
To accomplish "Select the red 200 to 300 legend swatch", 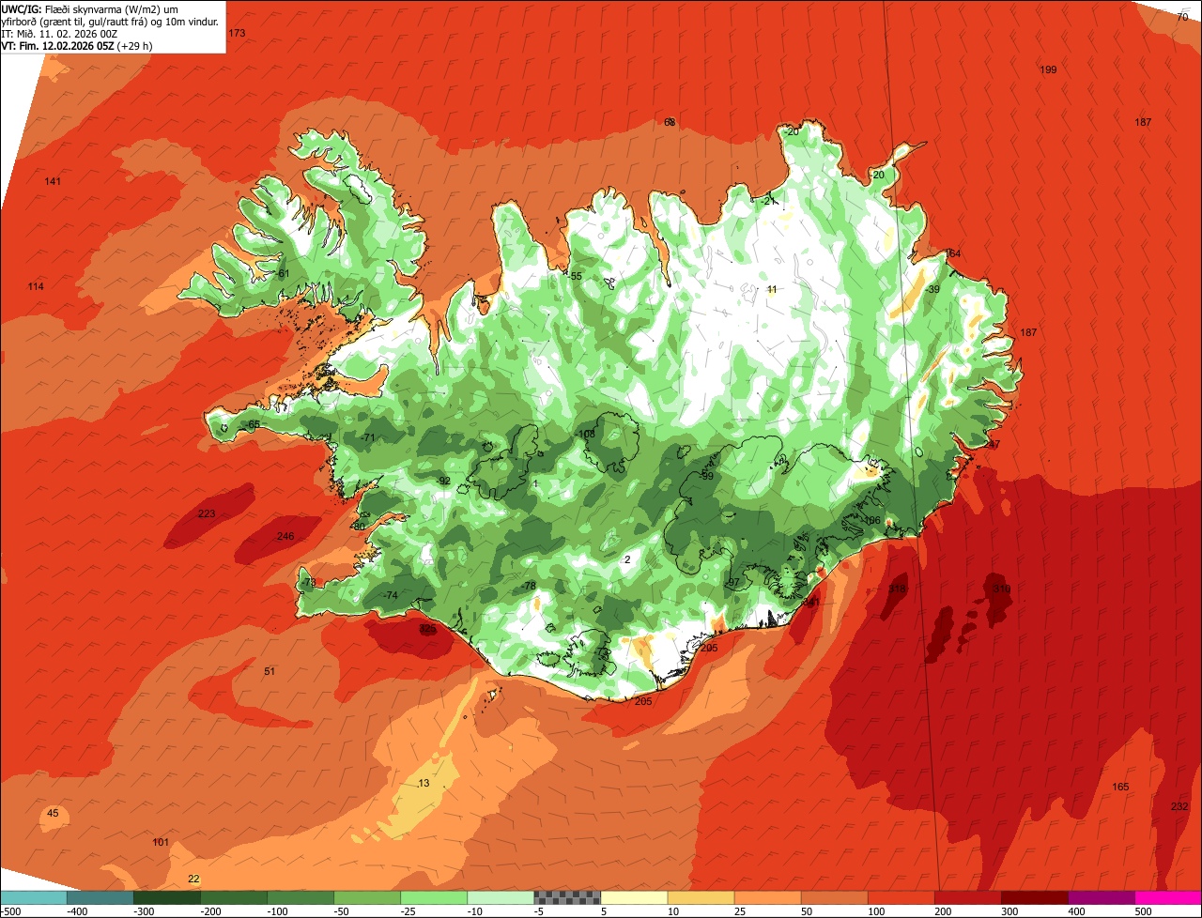I will (967, 897).
